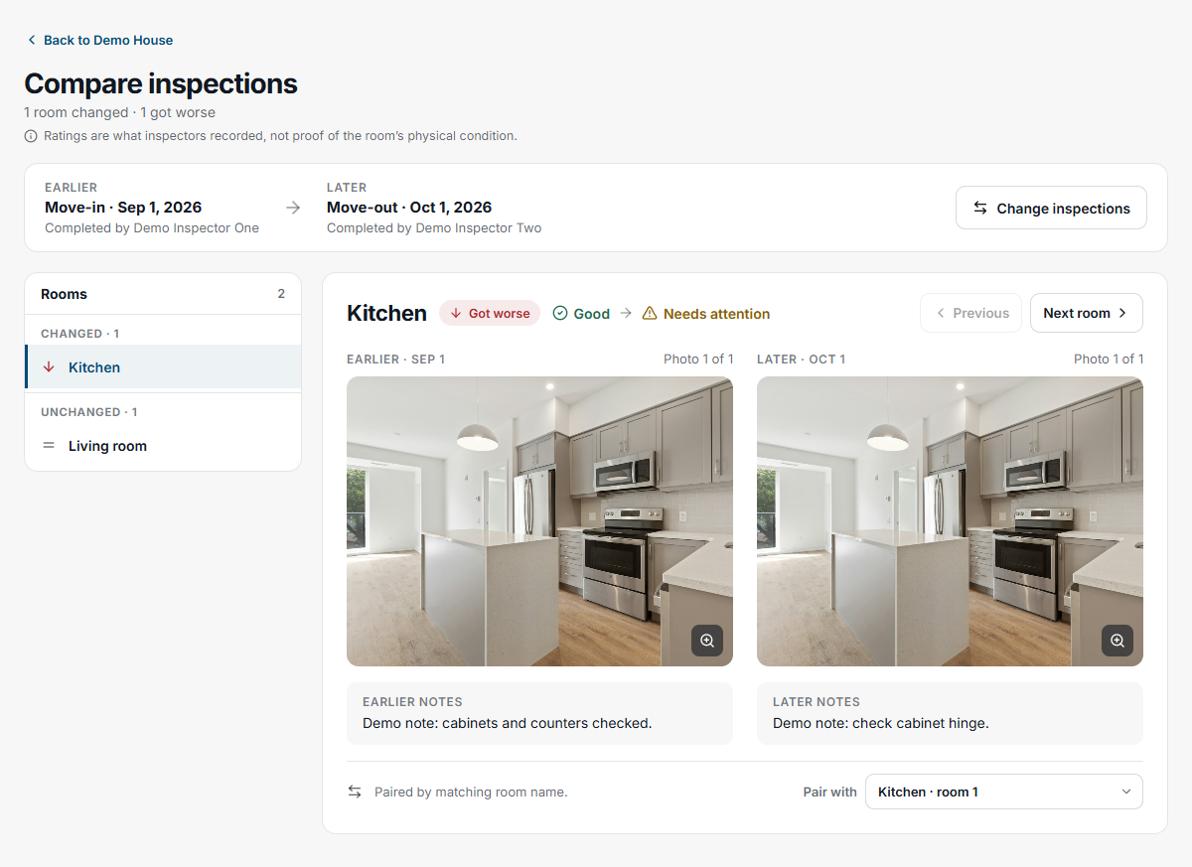Click the swap icon in Change inspections
This screenshot has height=867, width=1192.
(980, 209)
